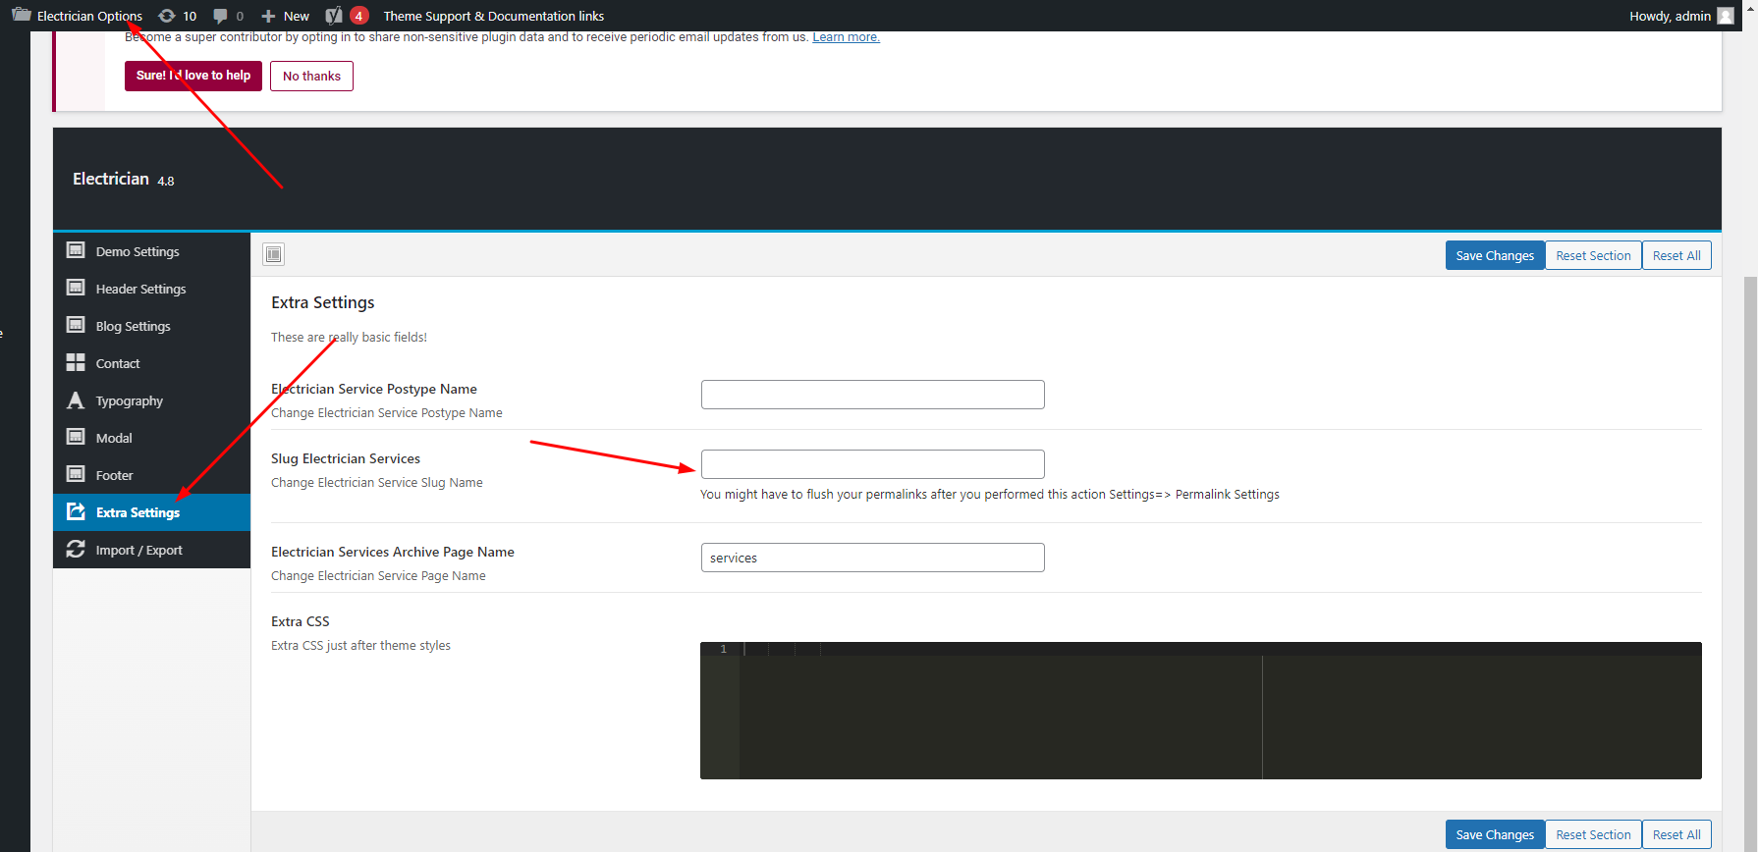Click the permalink flush hint text

[x=990, y=495]
